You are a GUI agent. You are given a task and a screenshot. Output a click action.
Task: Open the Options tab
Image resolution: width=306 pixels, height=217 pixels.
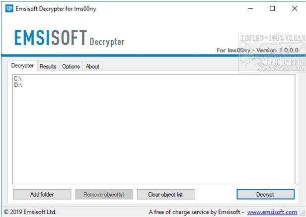[71, 67]
